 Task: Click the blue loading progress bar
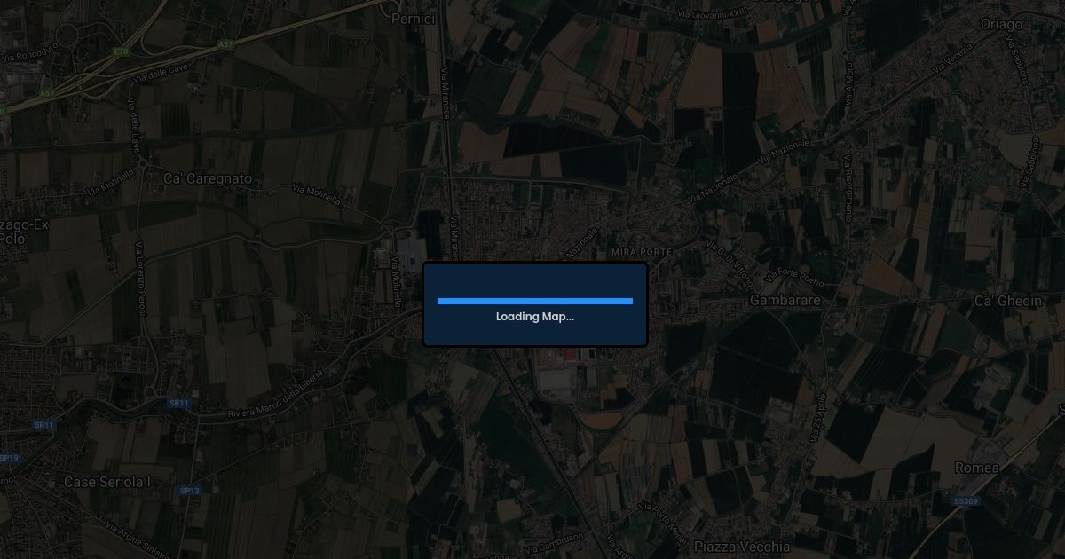click(x=535, y=301)
